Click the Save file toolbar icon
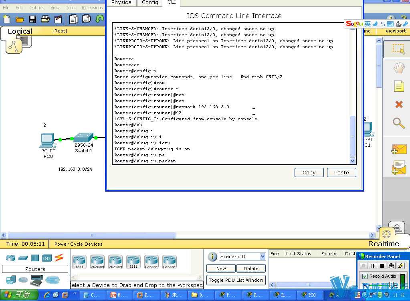The image size is (410, 301). [32, 19]
